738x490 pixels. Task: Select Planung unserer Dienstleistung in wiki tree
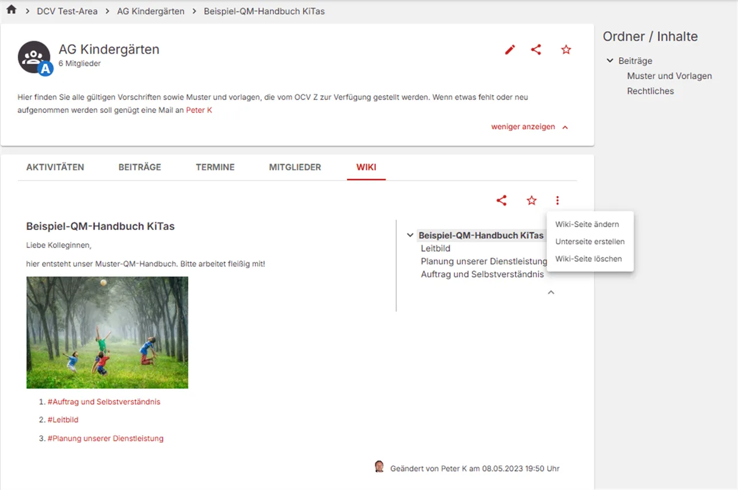pos(484,261)
